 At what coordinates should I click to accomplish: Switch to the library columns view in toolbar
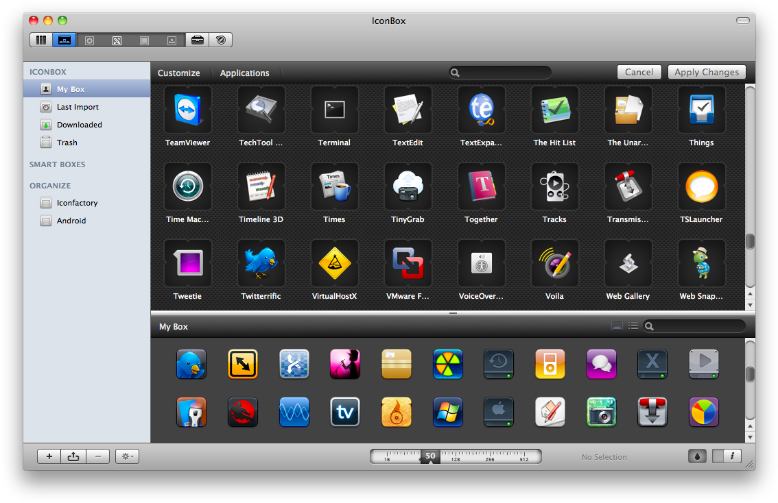pos(41,40)
